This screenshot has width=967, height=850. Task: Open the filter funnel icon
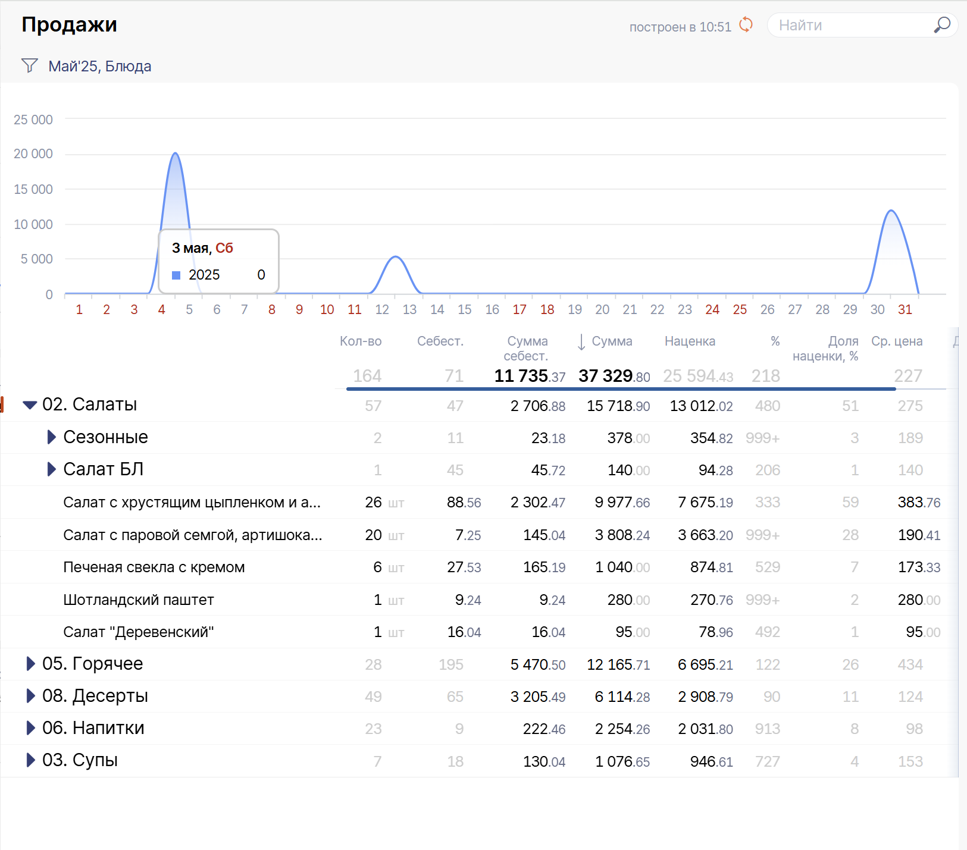point(29,65)
